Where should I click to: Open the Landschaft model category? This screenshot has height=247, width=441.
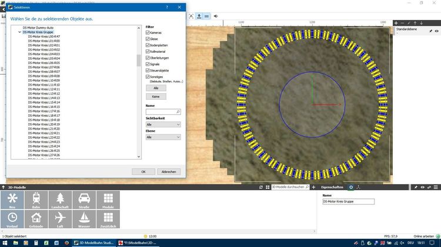[x=60, y=200]
